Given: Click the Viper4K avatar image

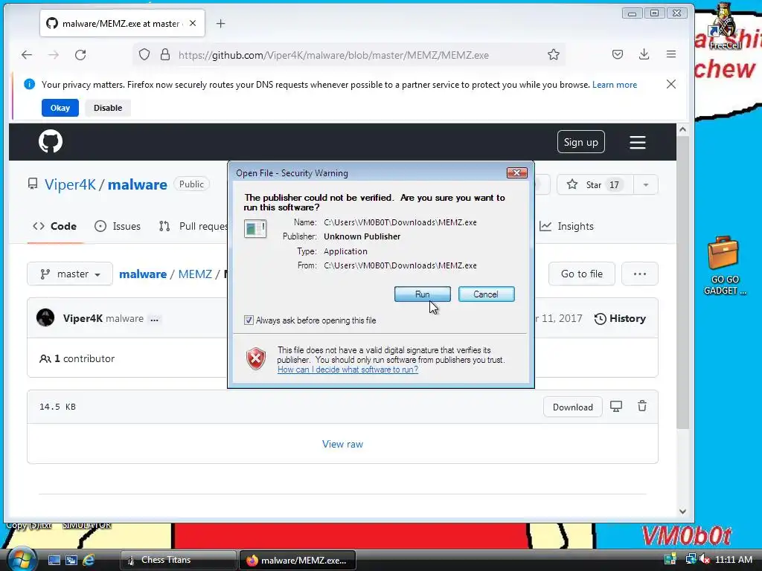Looking at the screenshot, I should click(45, 318).
